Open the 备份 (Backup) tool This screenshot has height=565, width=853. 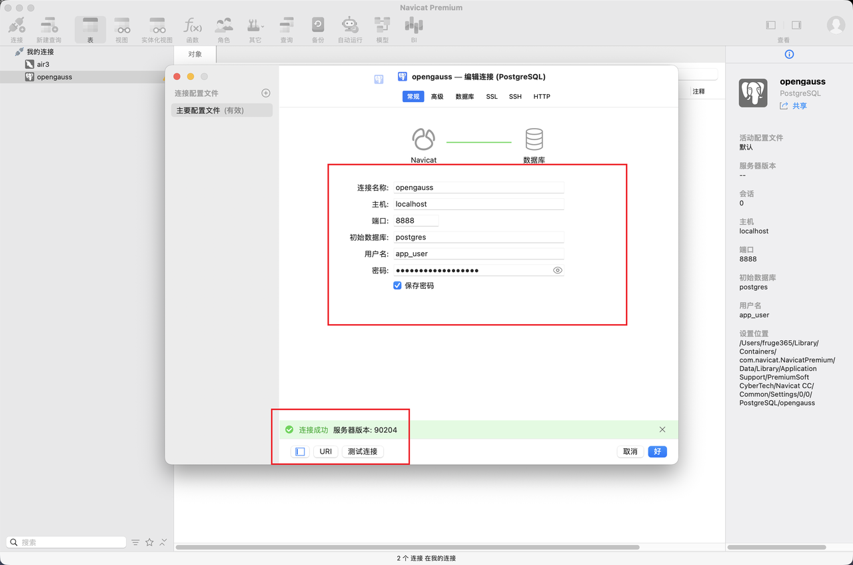tap(317, 25)
